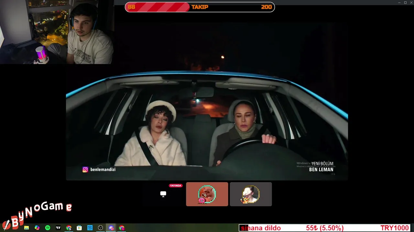The width and height of the screenshot is (414, 232).
Task: Click the YAYINDA live badge
Action: coord(176,186)
